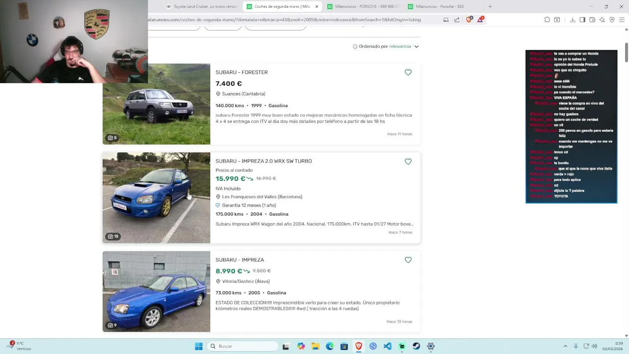629x354 pixels.
Task: Click price '7.400 €' on Forester listing
Action: pyautogui.click(x=229, y=84)
